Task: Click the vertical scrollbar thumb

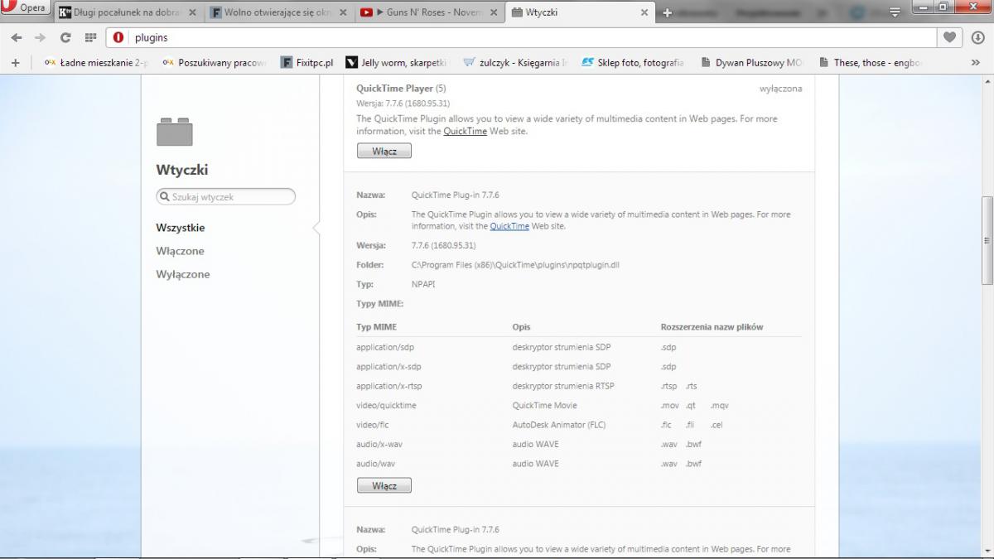Action: click(987, 240)
